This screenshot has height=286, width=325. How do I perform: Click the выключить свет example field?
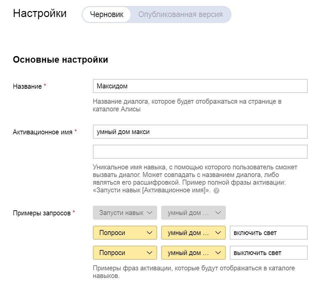(x=269, y=253)
